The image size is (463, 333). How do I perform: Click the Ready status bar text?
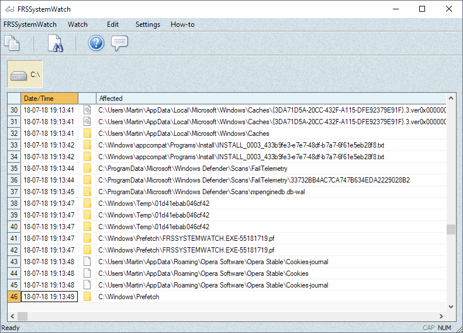pyautogui.click(x=11, y=328)
